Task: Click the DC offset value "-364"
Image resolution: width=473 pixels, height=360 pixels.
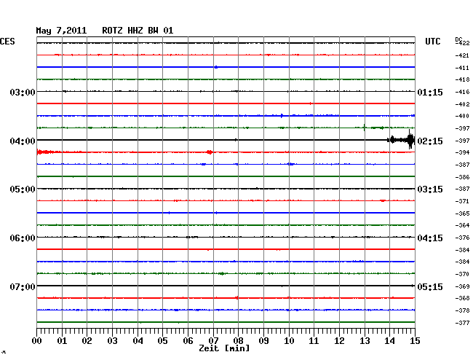Action: pos(462,225)
